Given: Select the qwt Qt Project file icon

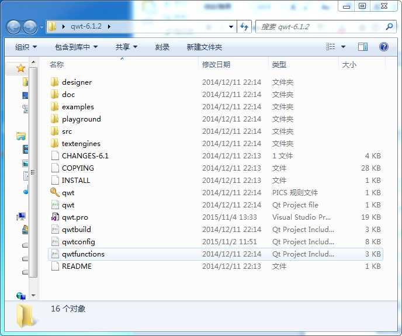Looking at the screenshot, I should (55, 205).
